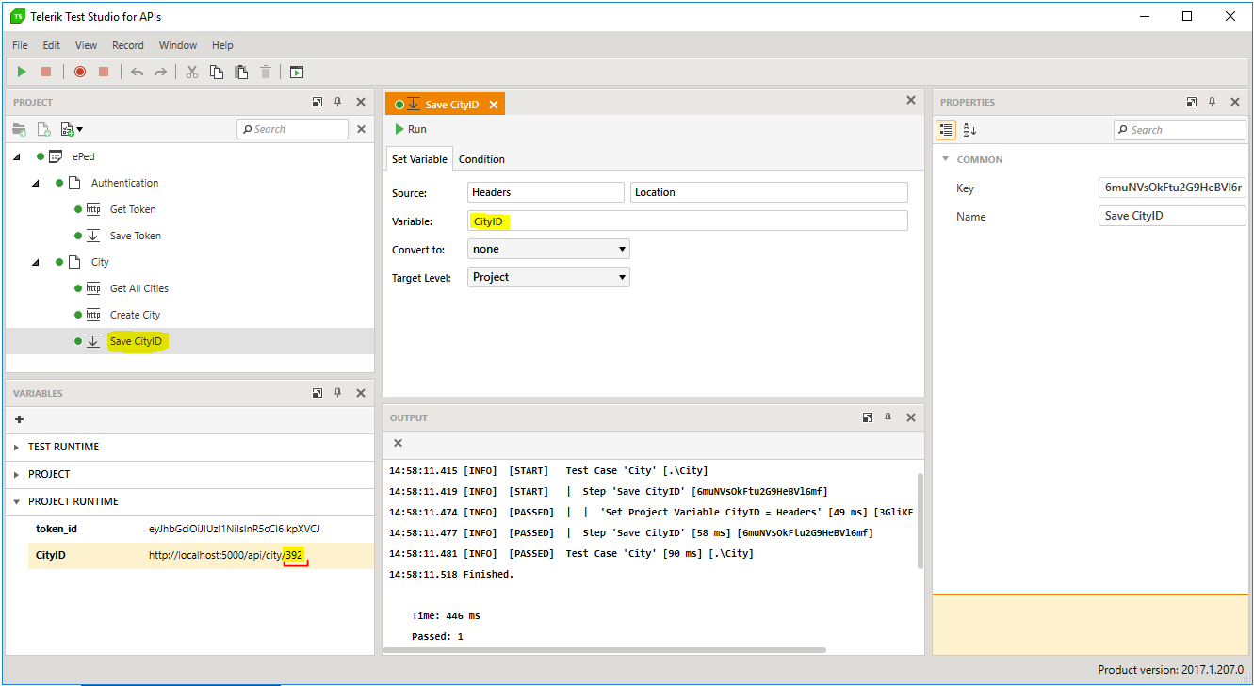Click the Cut scissors icon
Image resolution: width=1254 pixels, height=686 pixels.
[192, 72]
